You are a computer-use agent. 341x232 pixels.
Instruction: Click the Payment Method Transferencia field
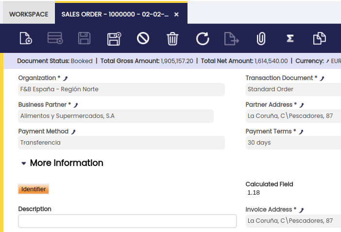pos(121,143)
